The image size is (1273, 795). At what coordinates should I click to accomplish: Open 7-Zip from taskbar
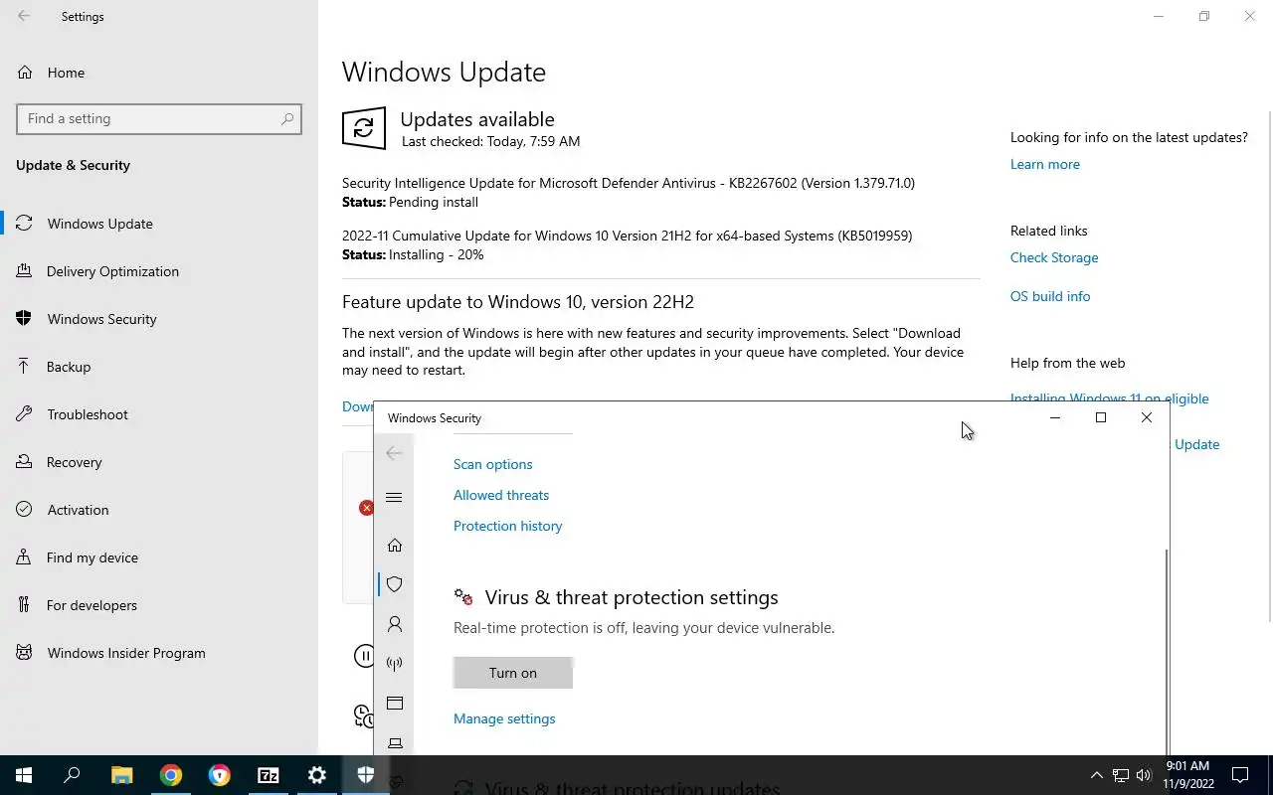(269, 775)
